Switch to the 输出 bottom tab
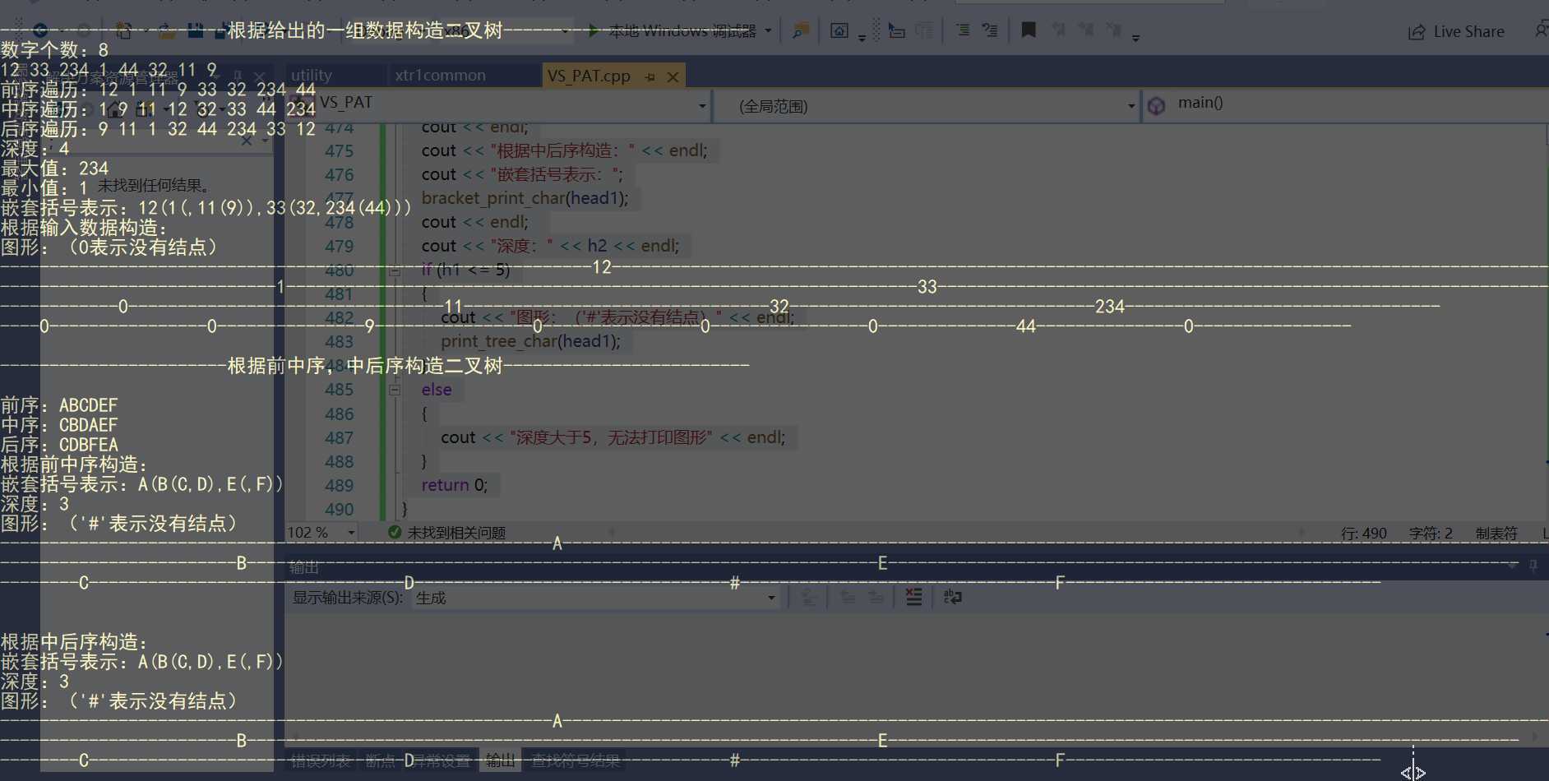 [x=500, y=761]
